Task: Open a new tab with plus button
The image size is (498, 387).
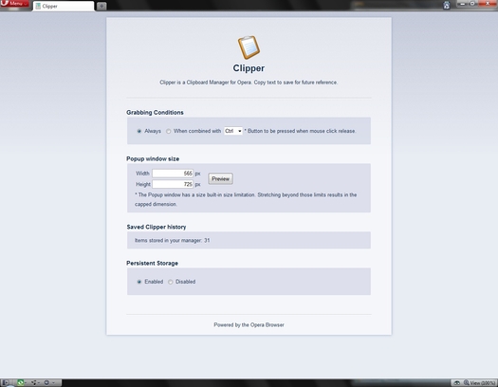Action: click(101, 6)
